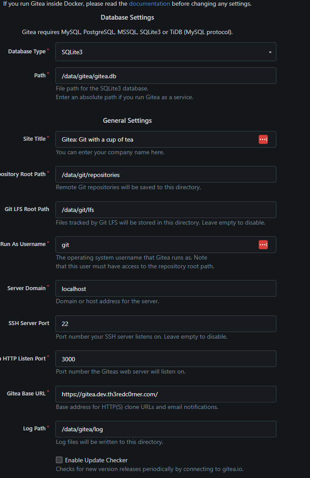Enable the Update Checker checkbox
The image size is (310, 478).
[59, 460]
